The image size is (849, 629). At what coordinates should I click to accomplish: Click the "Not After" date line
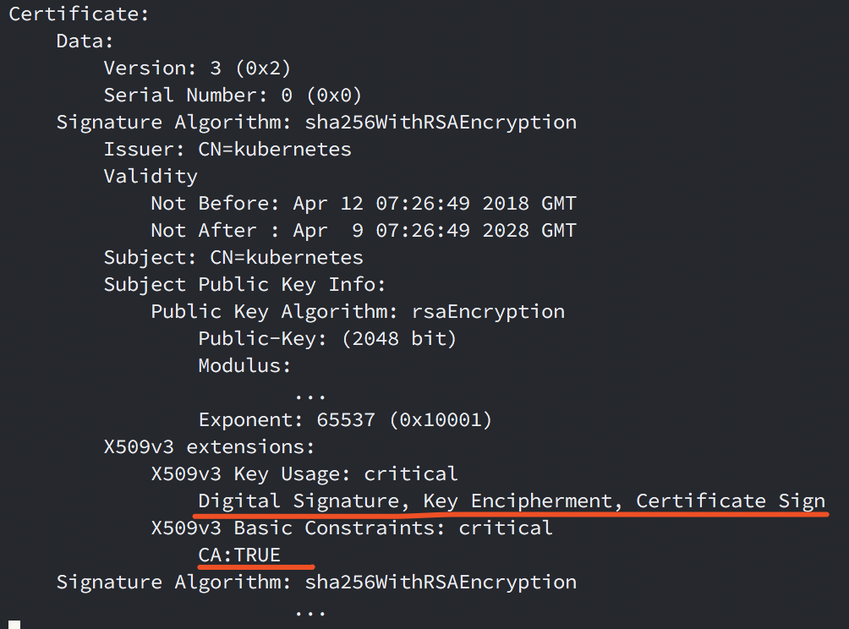363,231
